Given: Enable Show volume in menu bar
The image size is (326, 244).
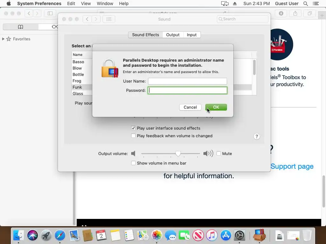Looking at the screenshot, I should pos(133,163).
